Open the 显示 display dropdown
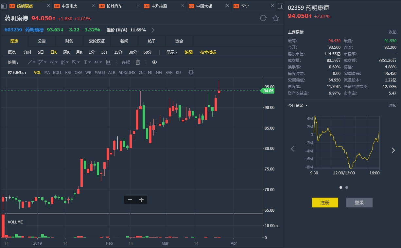 pyautogui.click(x=172, y=52)
